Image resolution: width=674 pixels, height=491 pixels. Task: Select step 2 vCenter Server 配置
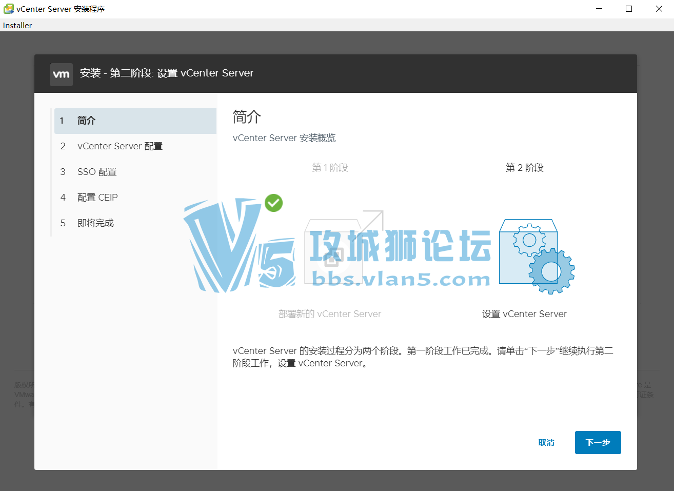click(x=120, y=146)
